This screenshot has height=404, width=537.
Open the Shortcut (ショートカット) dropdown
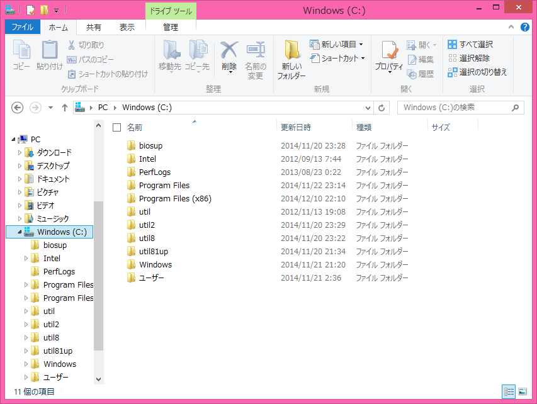337,58
